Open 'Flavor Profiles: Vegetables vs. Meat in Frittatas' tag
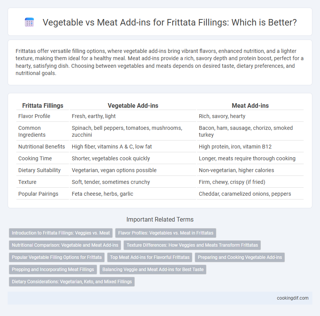 click(166, 233)
